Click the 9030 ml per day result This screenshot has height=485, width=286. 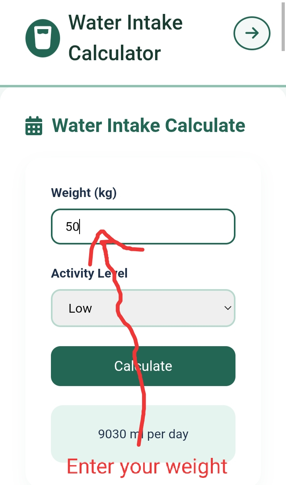click(x=143, y=434)
